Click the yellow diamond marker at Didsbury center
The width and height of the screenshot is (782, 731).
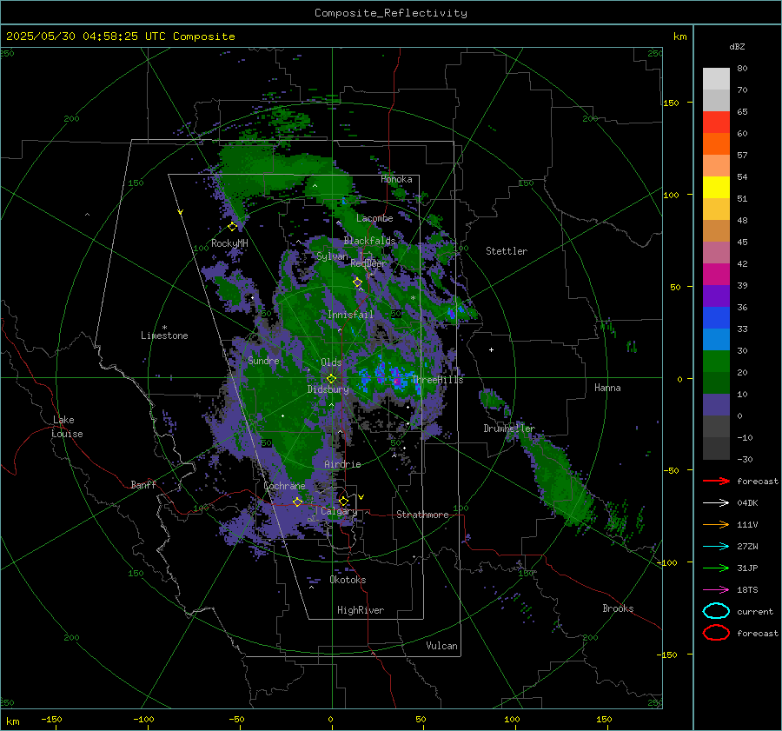(331, 379)
